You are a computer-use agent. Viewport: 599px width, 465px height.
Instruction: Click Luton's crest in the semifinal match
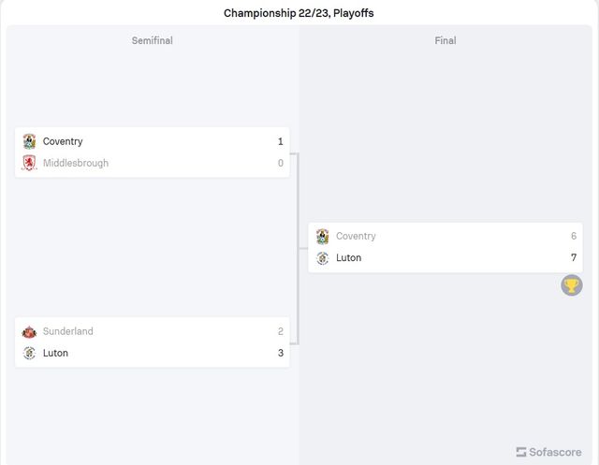click(x=29, y=353)
